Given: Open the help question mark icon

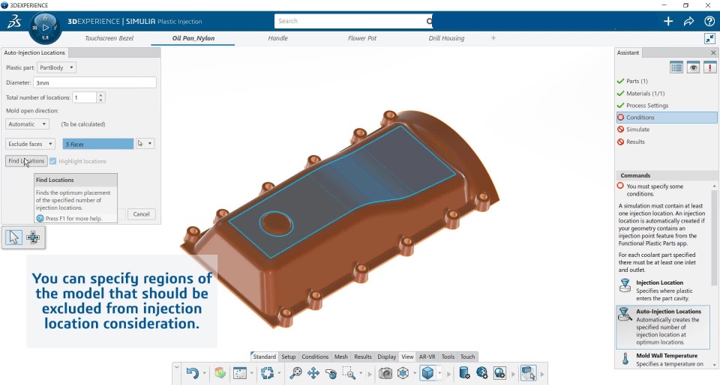Looking at the screenshot, I should 709,21.
